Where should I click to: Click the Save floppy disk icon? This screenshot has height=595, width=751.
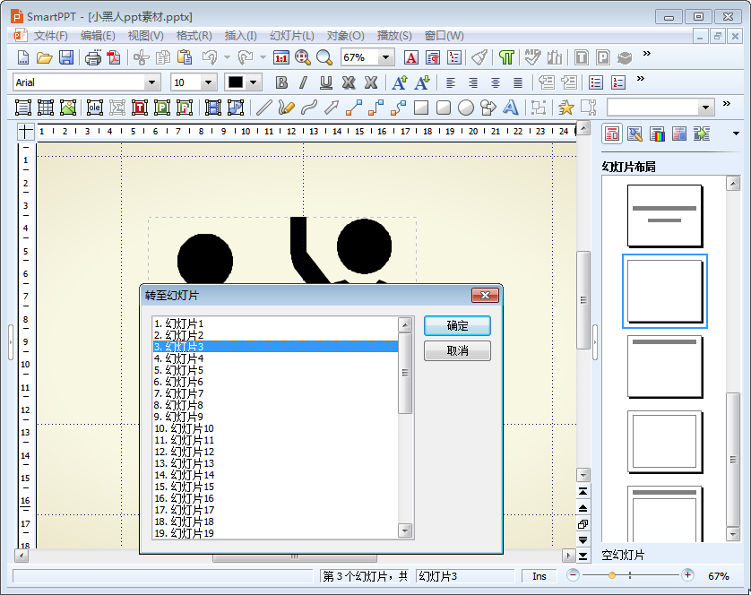coord(66,57)
